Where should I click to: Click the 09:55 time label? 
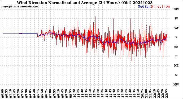pyautogui.click(x=71, y=94)
